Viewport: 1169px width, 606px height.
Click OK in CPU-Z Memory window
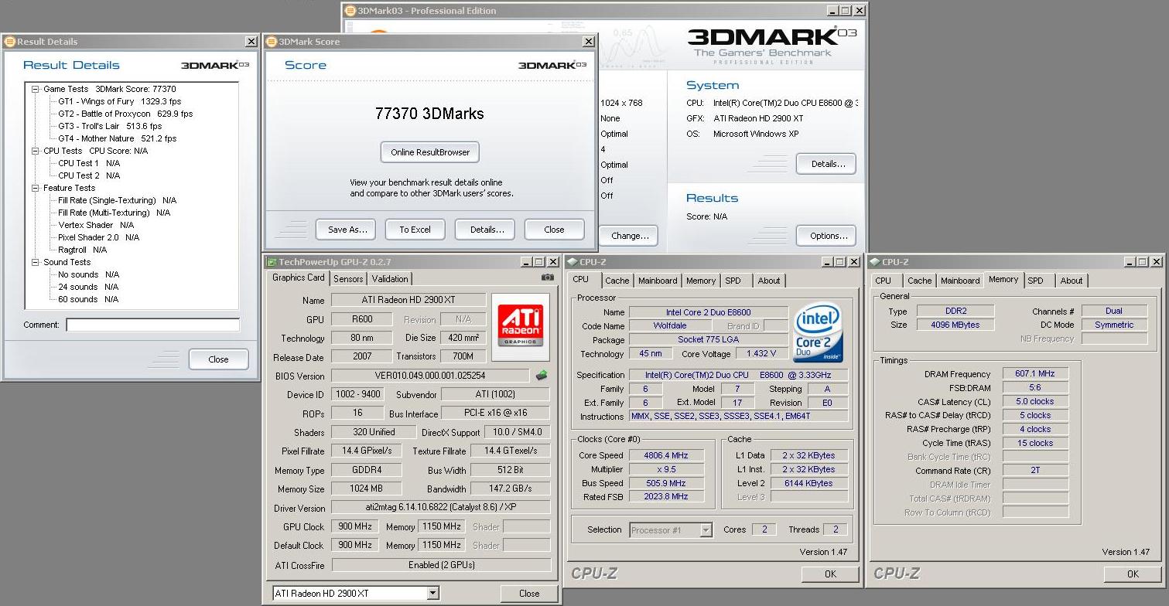[1133, 574]
